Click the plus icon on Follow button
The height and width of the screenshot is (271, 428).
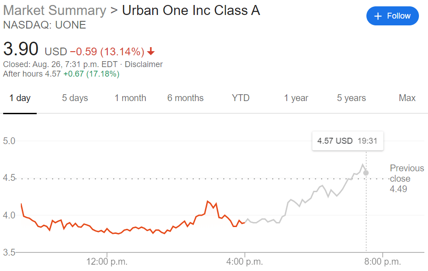tap(378, 16)
